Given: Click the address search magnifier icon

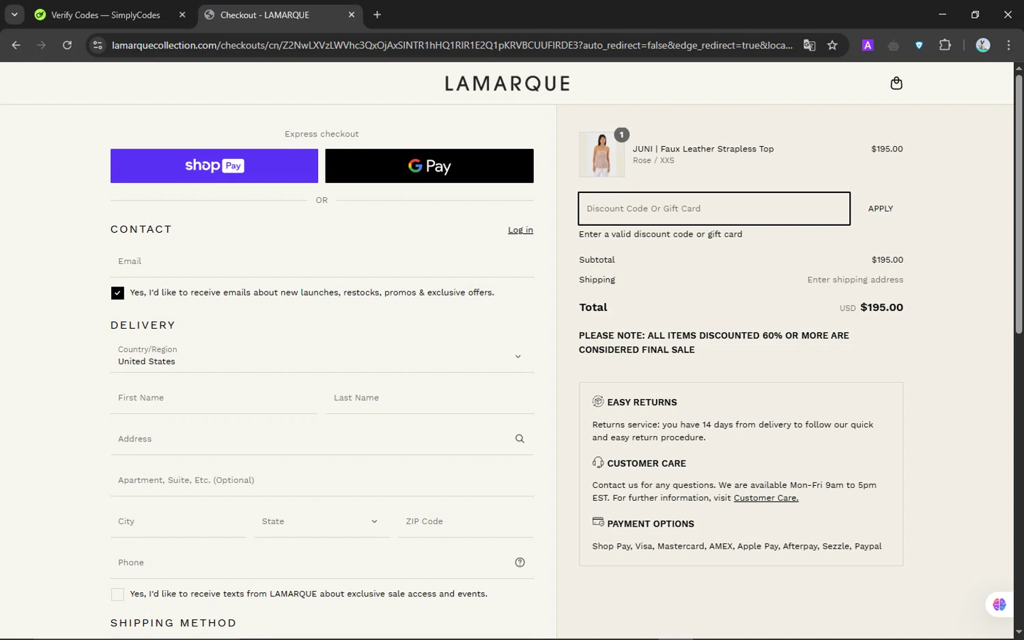Looking at the screenshot, I should (x=520, y=439).
